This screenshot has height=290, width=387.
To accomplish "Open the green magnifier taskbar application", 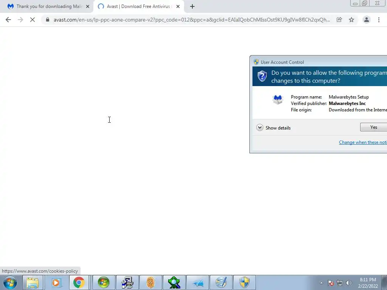I will (174, 282).
